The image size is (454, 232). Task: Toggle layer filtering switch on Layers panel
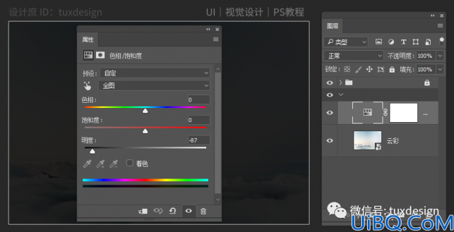tap(442, 41)
